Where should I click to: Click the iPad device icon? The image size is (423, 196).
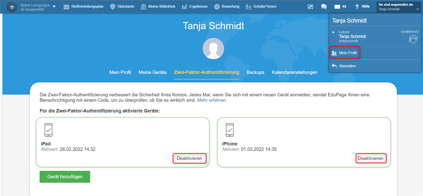click(x=48, y=130)
